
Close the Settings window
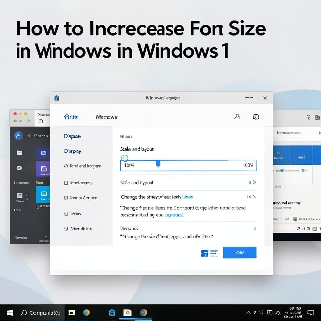click(265, 98)
